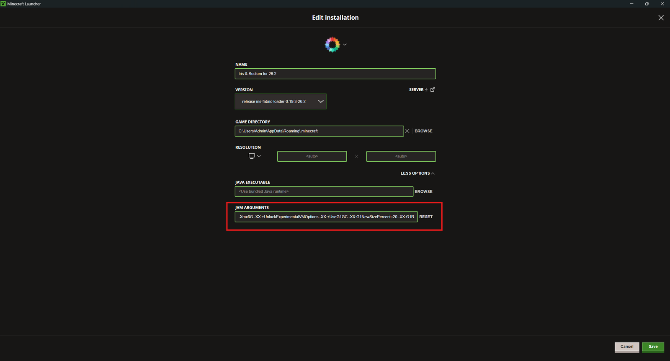Viewport: 670px width, 361px height.
Task: Collapse with Less Options
Action: click(417, 173)
